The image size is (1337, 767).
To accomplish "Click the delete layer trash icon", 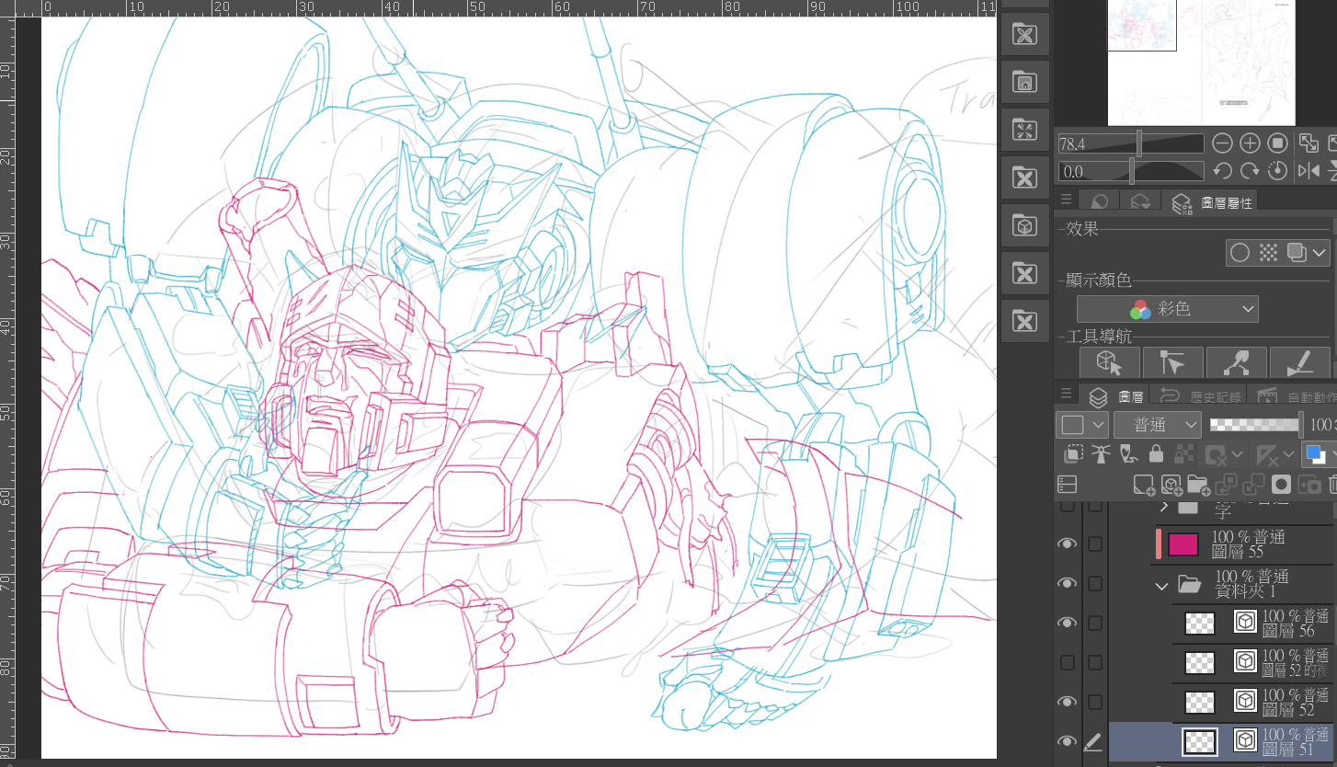I will tap(1332, 484).
